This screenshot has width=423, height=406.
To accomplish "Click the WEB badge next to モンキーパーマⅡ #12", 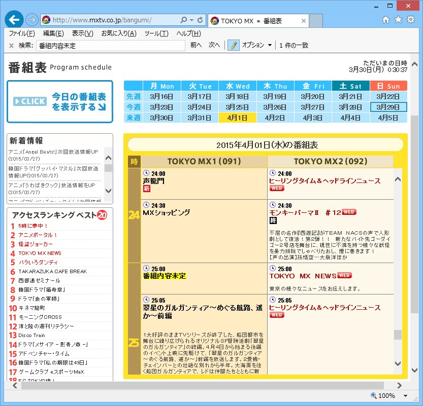I will pos(349,212).
